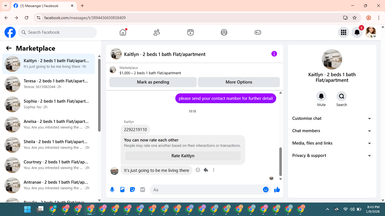Click the sent message about contact number
Image resolution: width=385 pixels, height=216 pixels.
click(226, 98)
